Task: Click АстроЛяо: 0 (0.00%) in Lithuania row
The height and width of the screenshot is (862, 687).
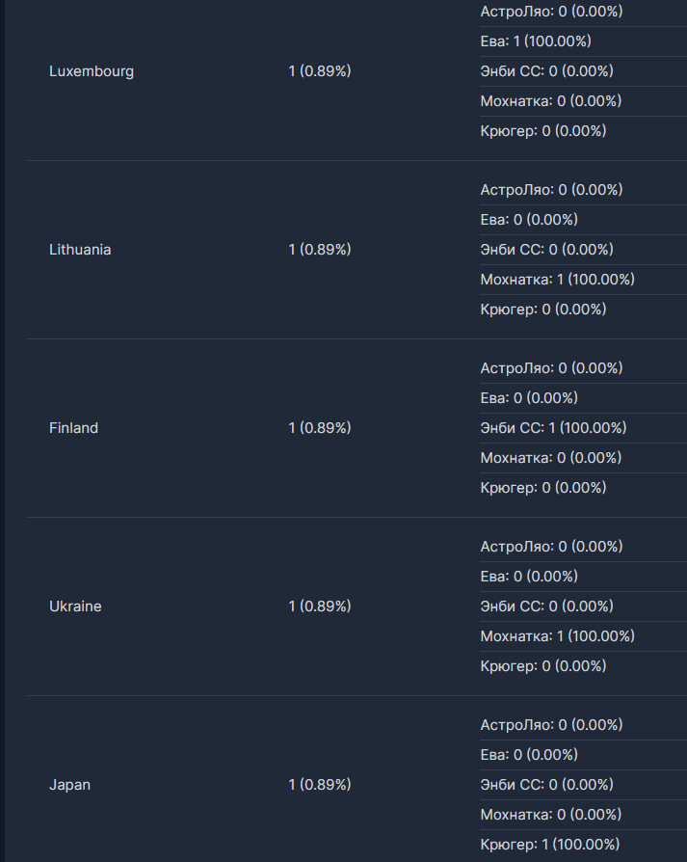Action: pyautogui.click(x=551, y=190)
